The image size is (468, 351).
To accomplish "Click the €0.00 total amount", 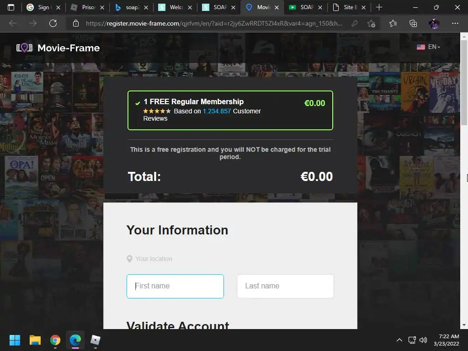I will point(316,177).
